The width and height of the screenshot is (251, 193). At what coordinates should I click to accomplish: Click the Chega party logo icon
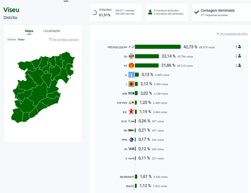pos(131,56)
